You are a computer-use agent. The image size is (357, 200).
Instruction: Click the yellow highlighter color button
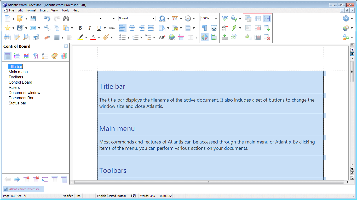tap(80, 37)
